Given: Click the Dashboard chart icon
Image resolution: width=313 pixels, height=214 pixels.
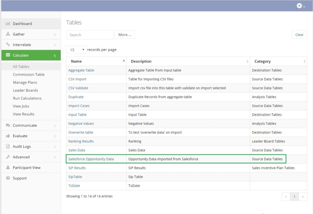Looking at the screenshot, I should point(8,24).
